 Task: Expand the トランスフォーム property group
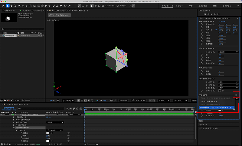coord(13,117)
